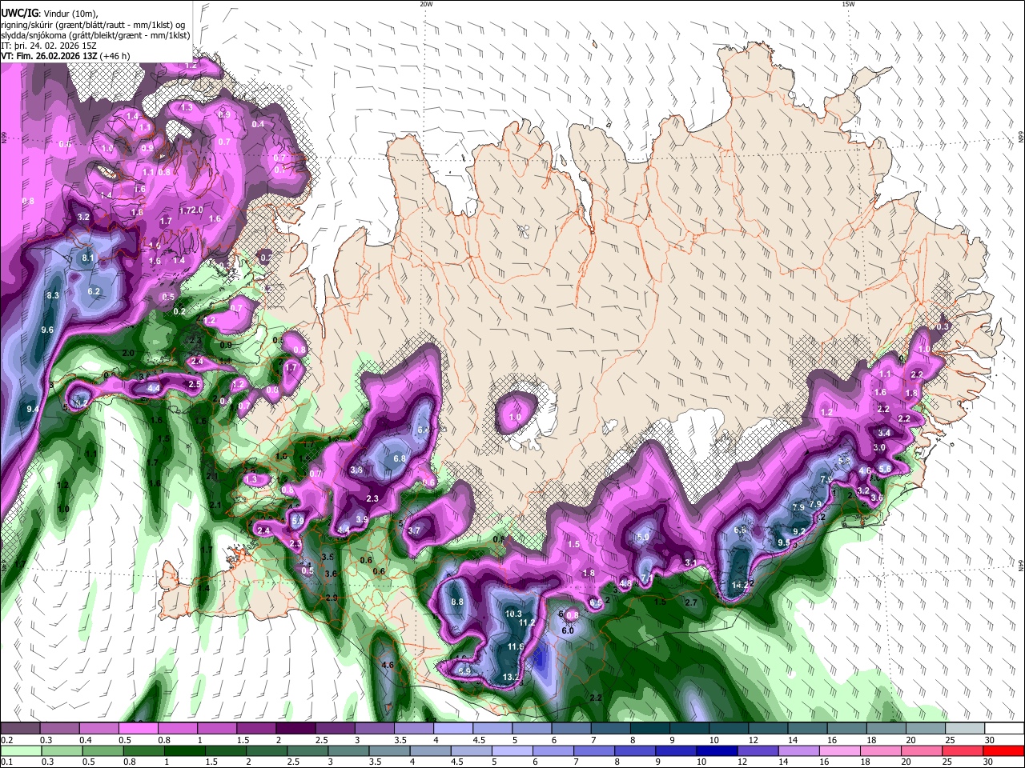The height and width of the screenshot is (768, 1025).
Task: Click the 8.3 value off the west coast
Action: click(x=53, y=295)
